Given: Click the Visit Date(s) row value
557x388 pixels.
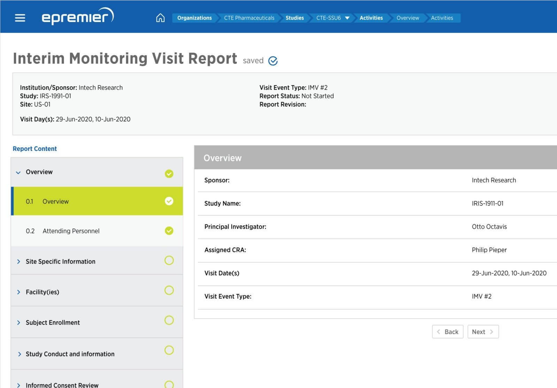Looking at the screenshot, I should 509,273.
